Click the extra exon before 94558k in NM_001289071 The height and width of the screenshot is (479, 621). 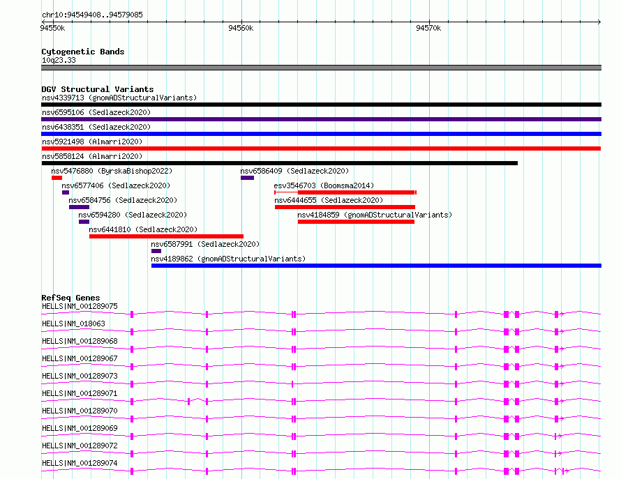(188, 402)
